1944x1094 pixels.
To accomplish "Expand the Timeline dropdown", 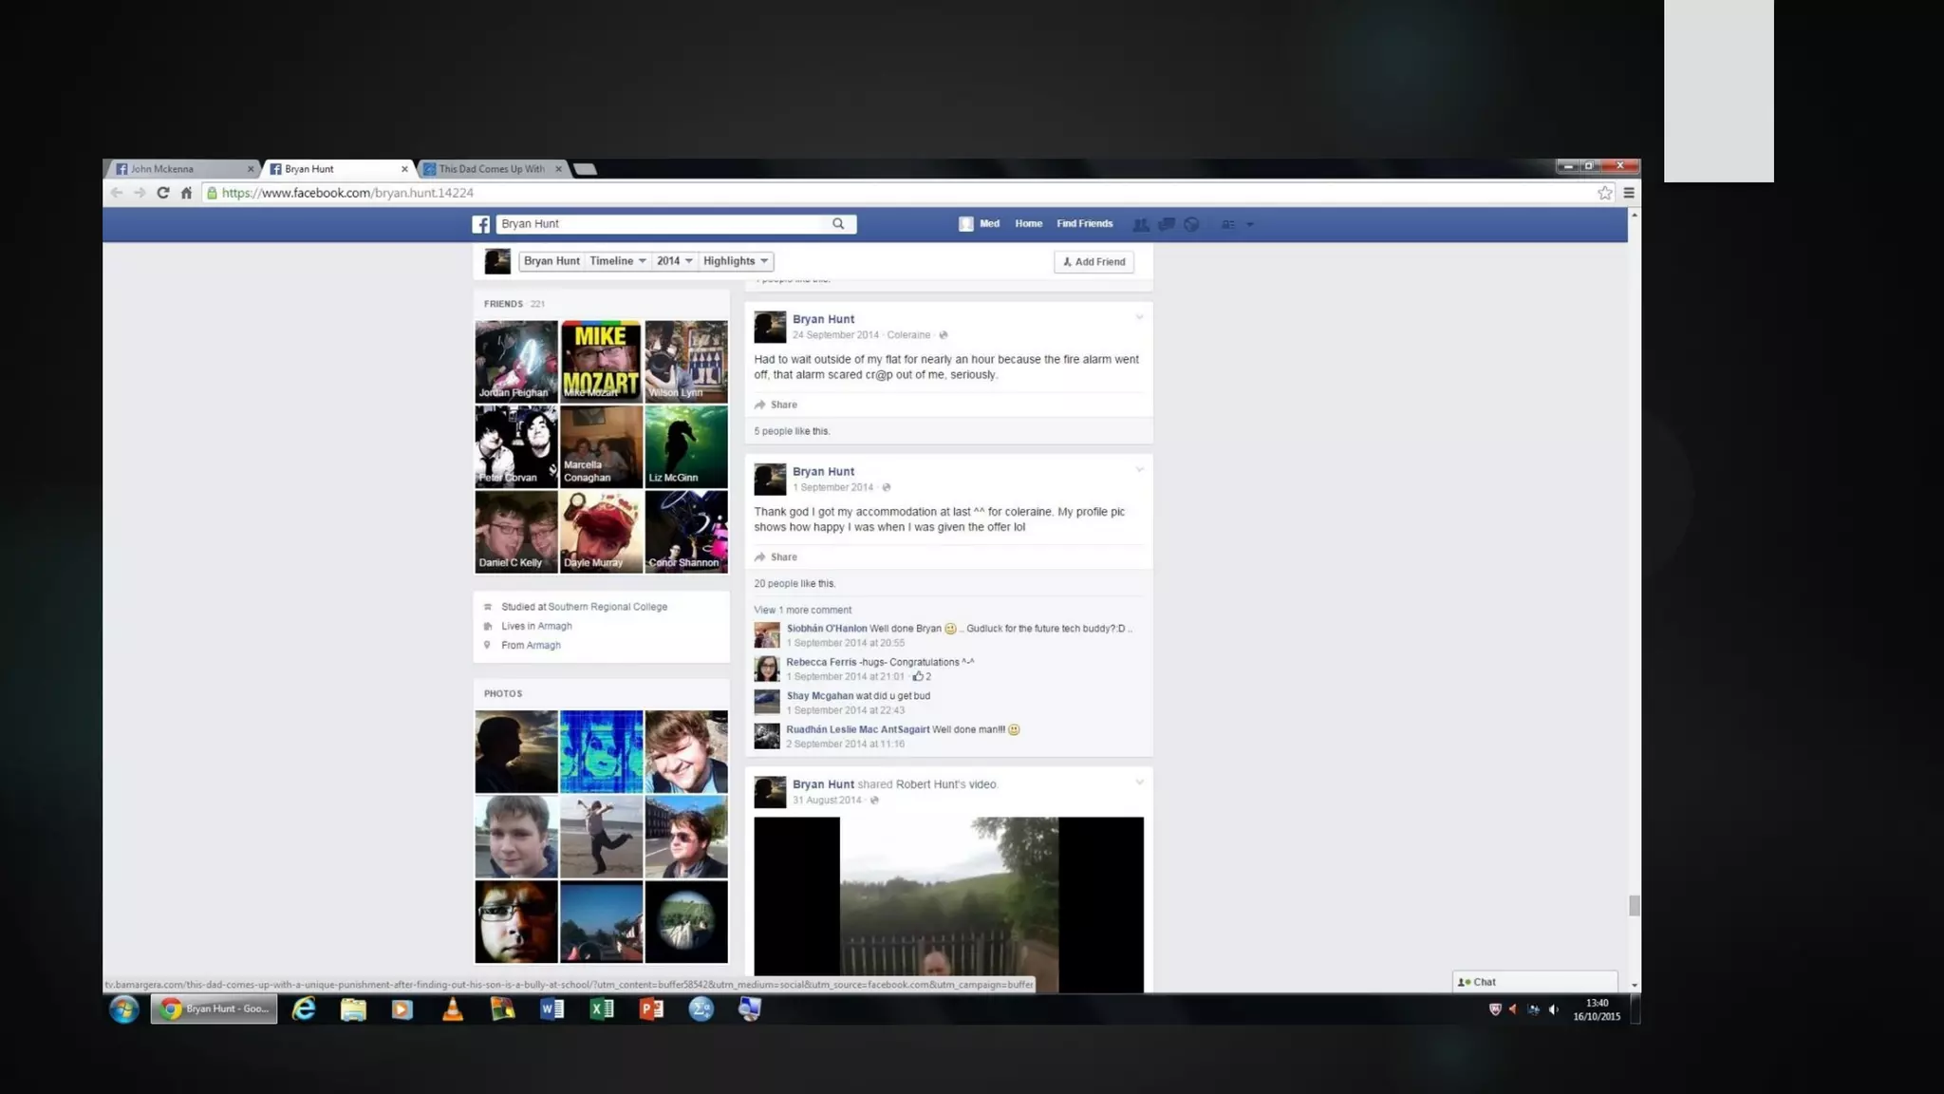I will tap(618, 261).
